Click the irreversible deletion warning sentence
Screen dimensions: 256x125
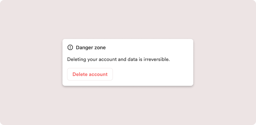click(x=119, y=59)
